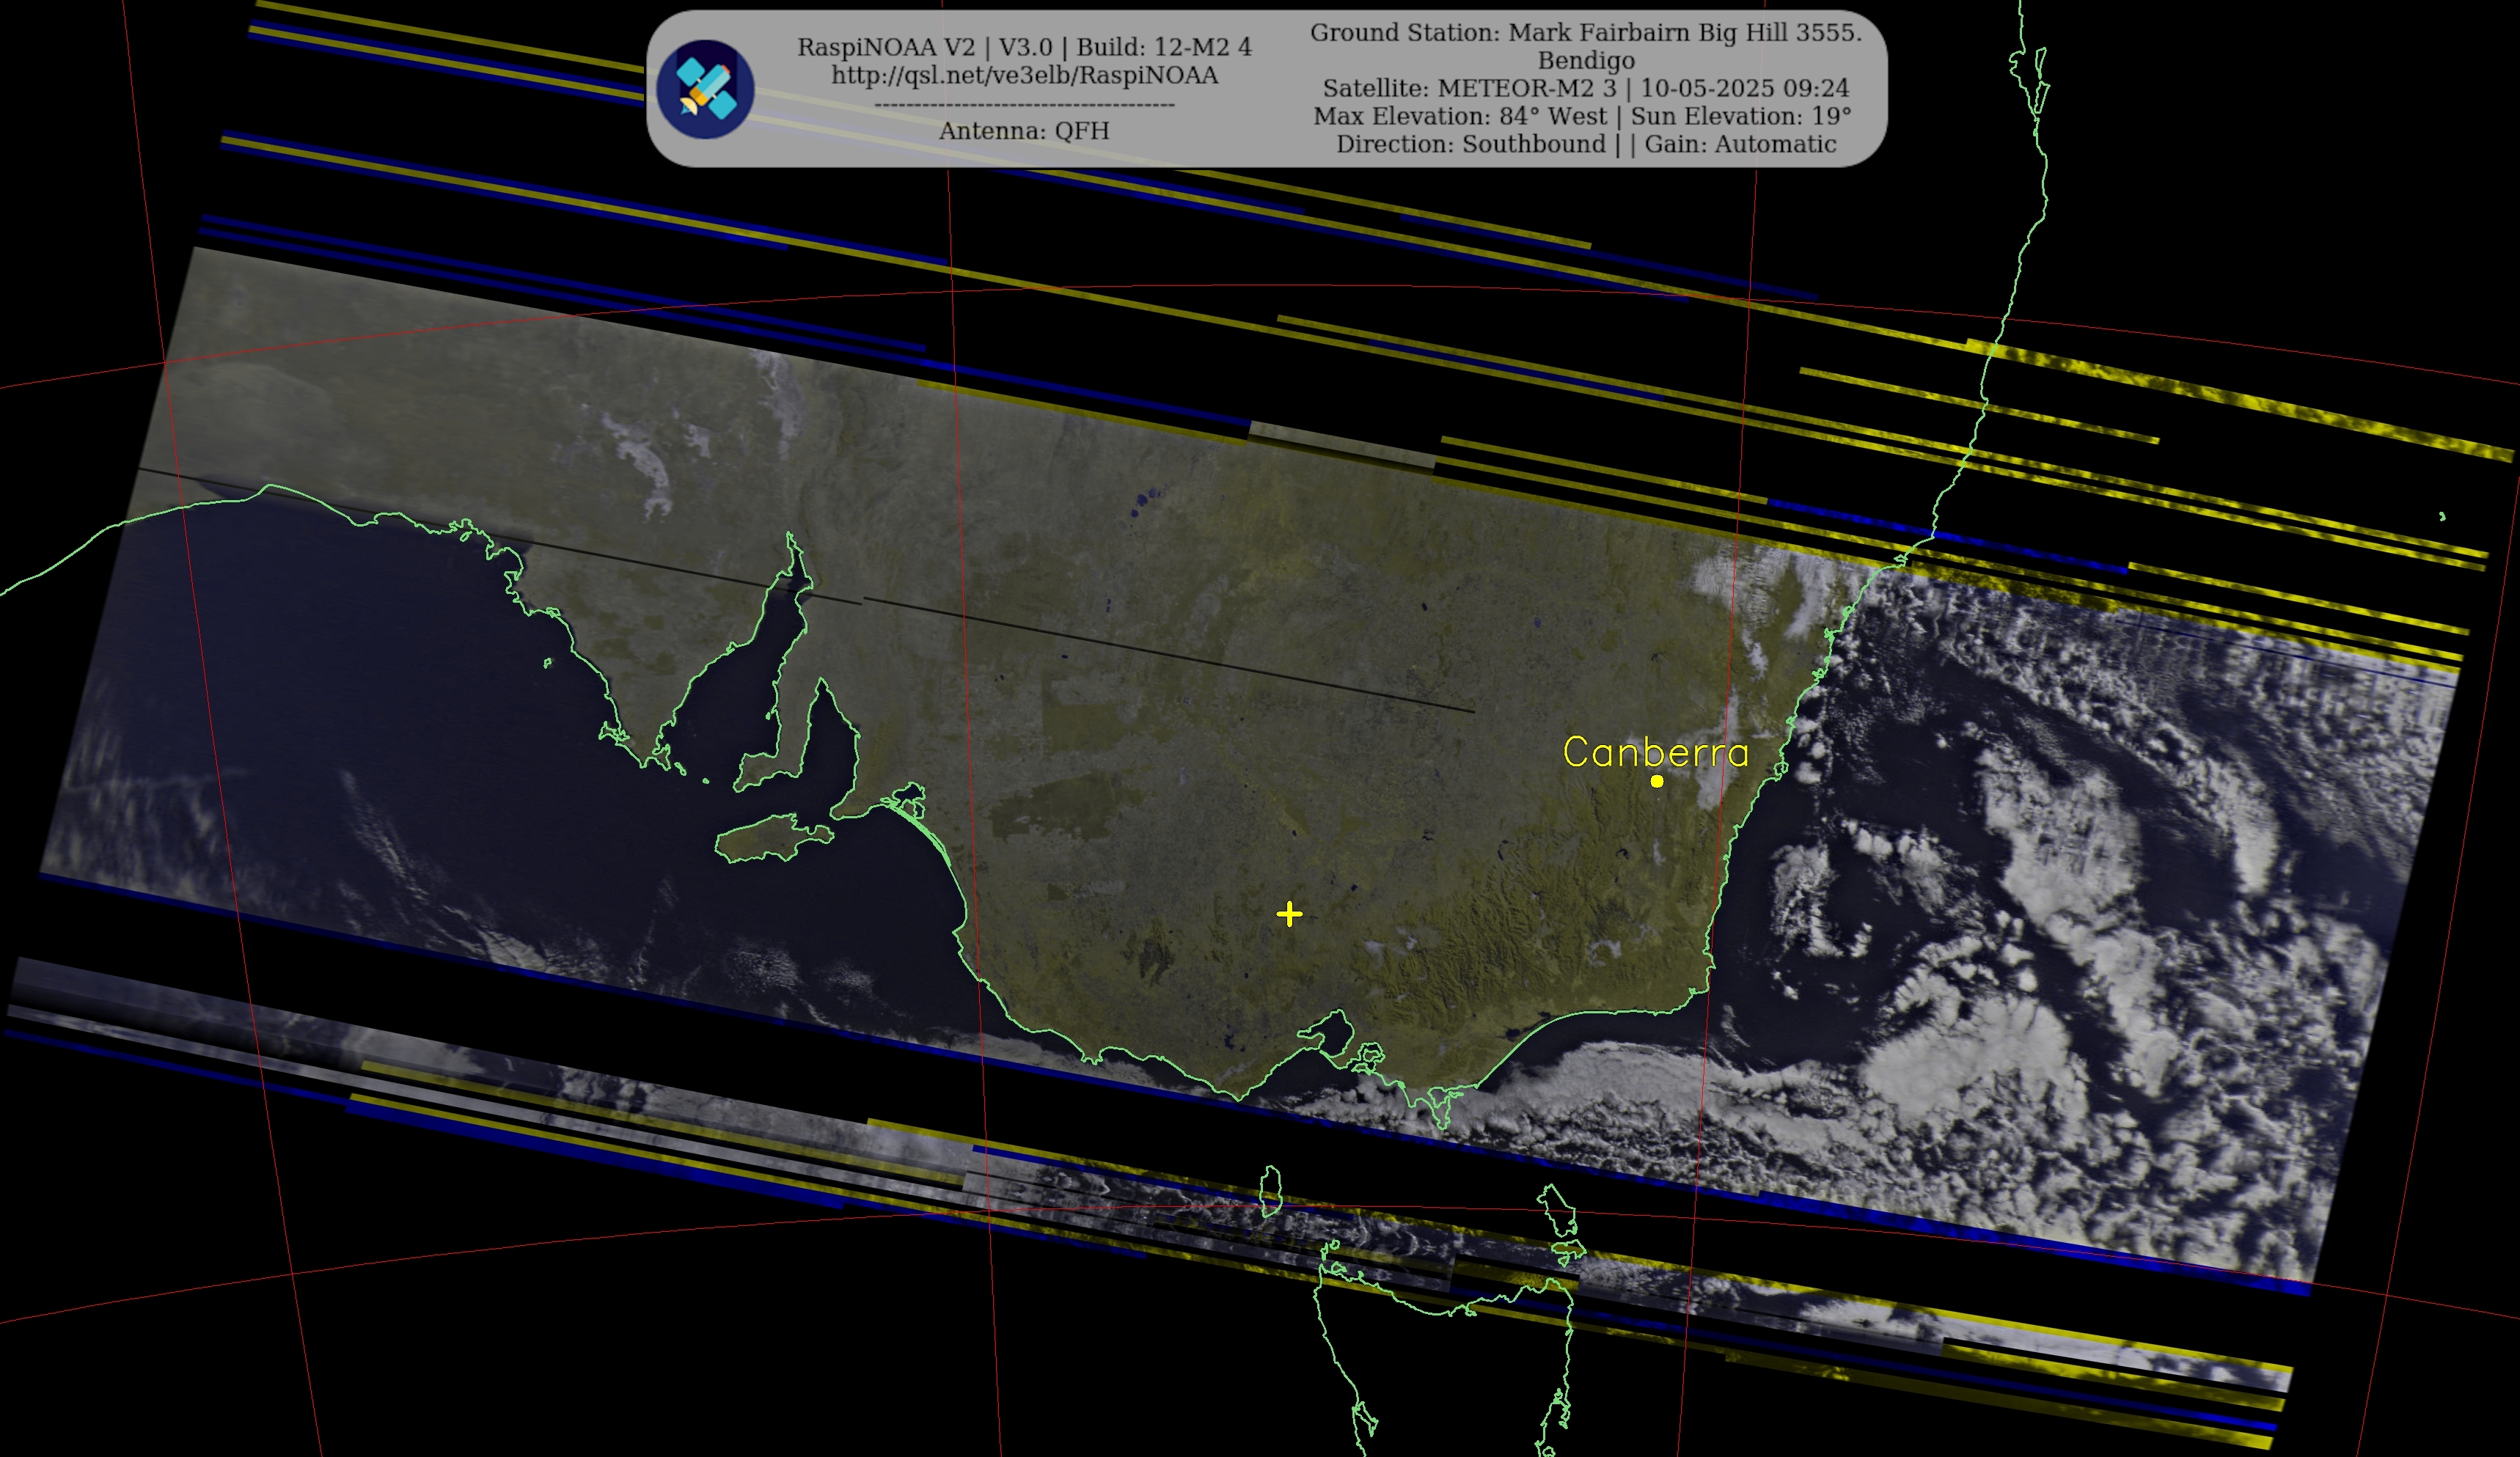
Task: Click the 'Max Elevation: 84° West | Sun Elevation: 19°' line
Action: point(1583,117)
